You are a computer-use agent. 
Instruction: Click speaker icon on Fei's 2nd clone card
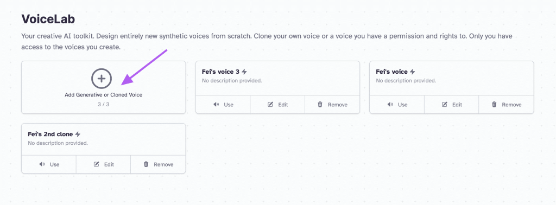point(42,164)
